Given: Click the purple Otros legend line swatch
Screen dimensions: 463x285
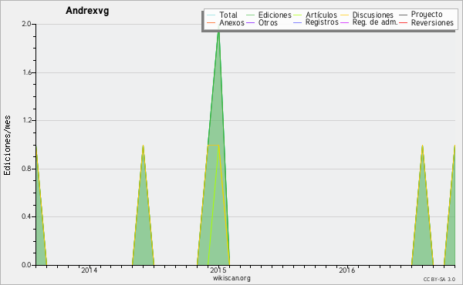Looking at the screenshot, I should [x=250, y=22].
